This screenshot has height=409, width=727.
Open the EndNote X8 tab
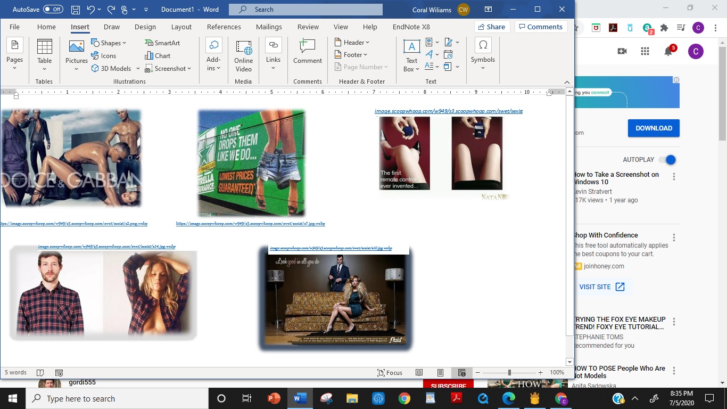[x=411, y=27]
